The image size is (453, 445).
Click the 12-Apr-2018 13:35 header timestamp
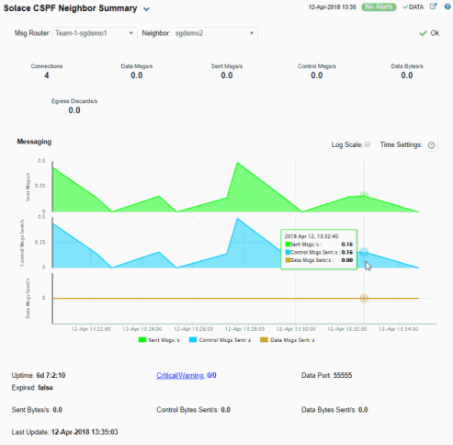[333, 7]
